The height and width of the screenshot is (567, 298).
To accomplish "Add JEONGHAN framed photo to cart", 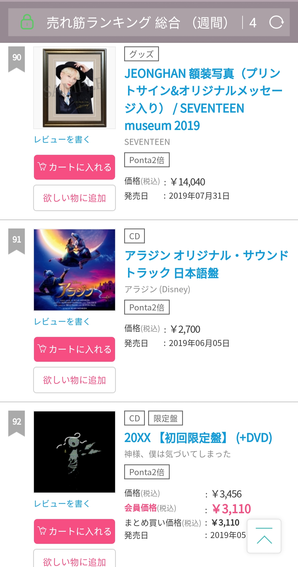I will (x=74, y=167).
